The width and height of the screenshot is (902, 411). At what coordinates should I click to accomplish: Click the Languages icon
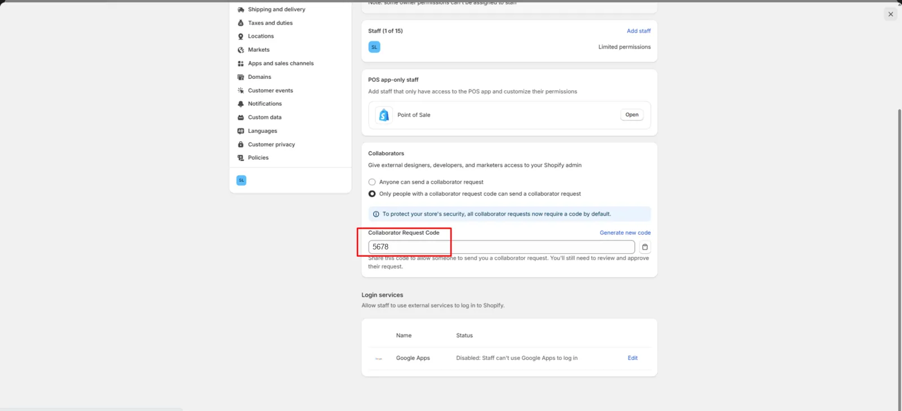[241, 131]
